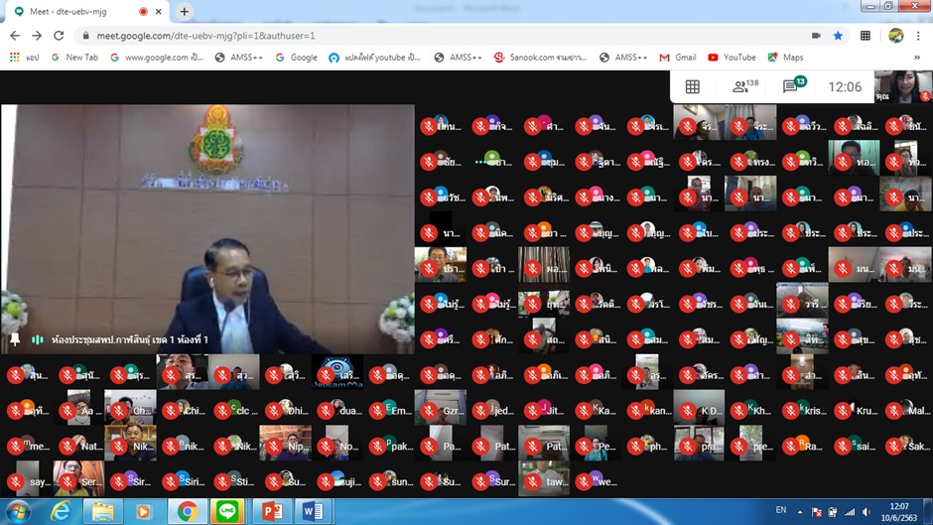Open the Meet chat panel

coord(793,86)
